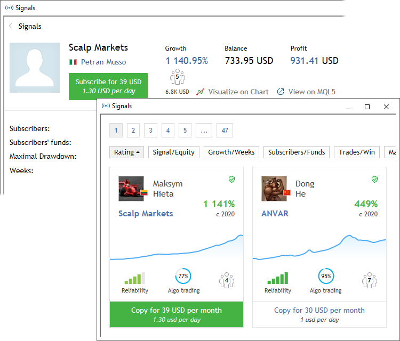
Task: Click the 1 141% growth value
Action: point(219,204)
